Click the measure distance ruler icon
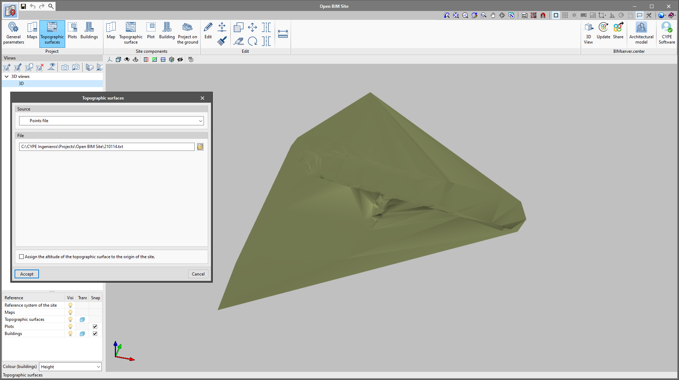Image resolution: width=679 pixels, height=380 pixels. pyautogui.click(x=283, y=34)
